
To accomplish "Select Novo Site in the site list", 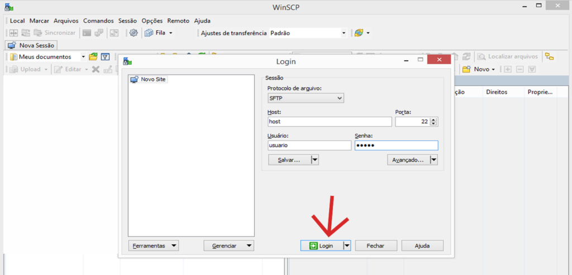I will coord(153,79).
